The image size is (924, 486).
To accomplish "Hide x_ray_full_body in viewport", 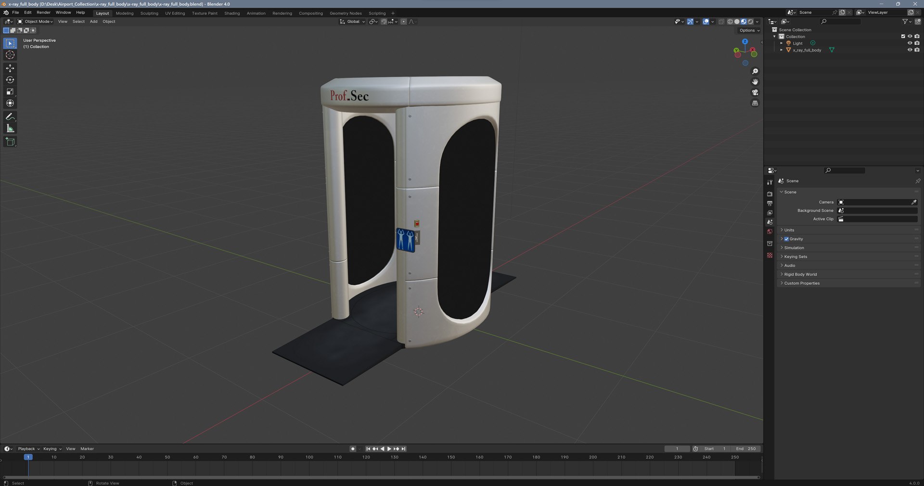I will (910, 50).
